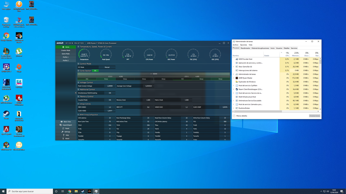Image resolution: width=346 pixels, height=194 pixels.
Task: Click the Finalizar tarea button
Action: point(315,116)
